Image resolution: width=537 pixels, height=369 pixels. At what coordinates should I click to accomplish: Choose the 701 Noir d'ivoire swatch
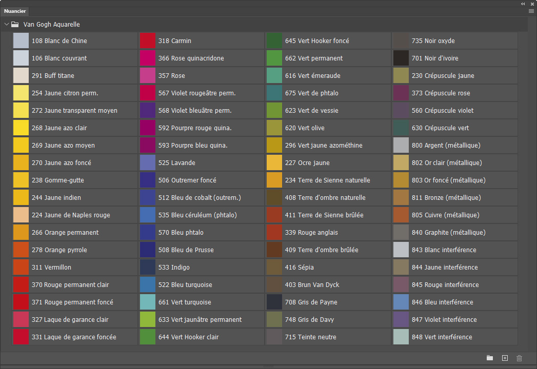pyautogui.click(x=401, y=58)
